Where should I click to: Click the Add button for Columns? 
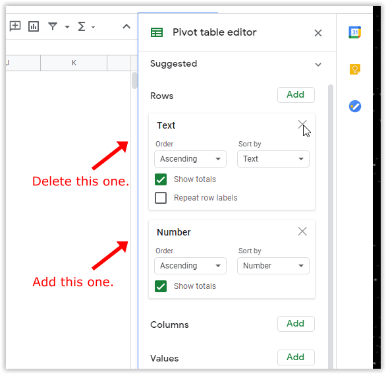click(x=296, y=324)
